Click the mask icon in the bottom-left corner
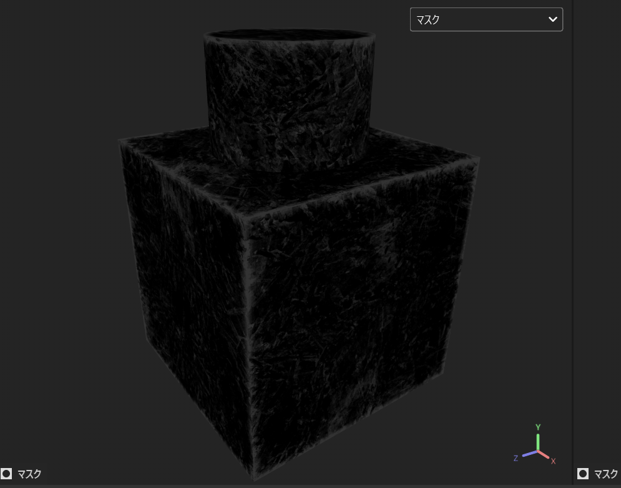621x488 pixels. coord(7,474)
